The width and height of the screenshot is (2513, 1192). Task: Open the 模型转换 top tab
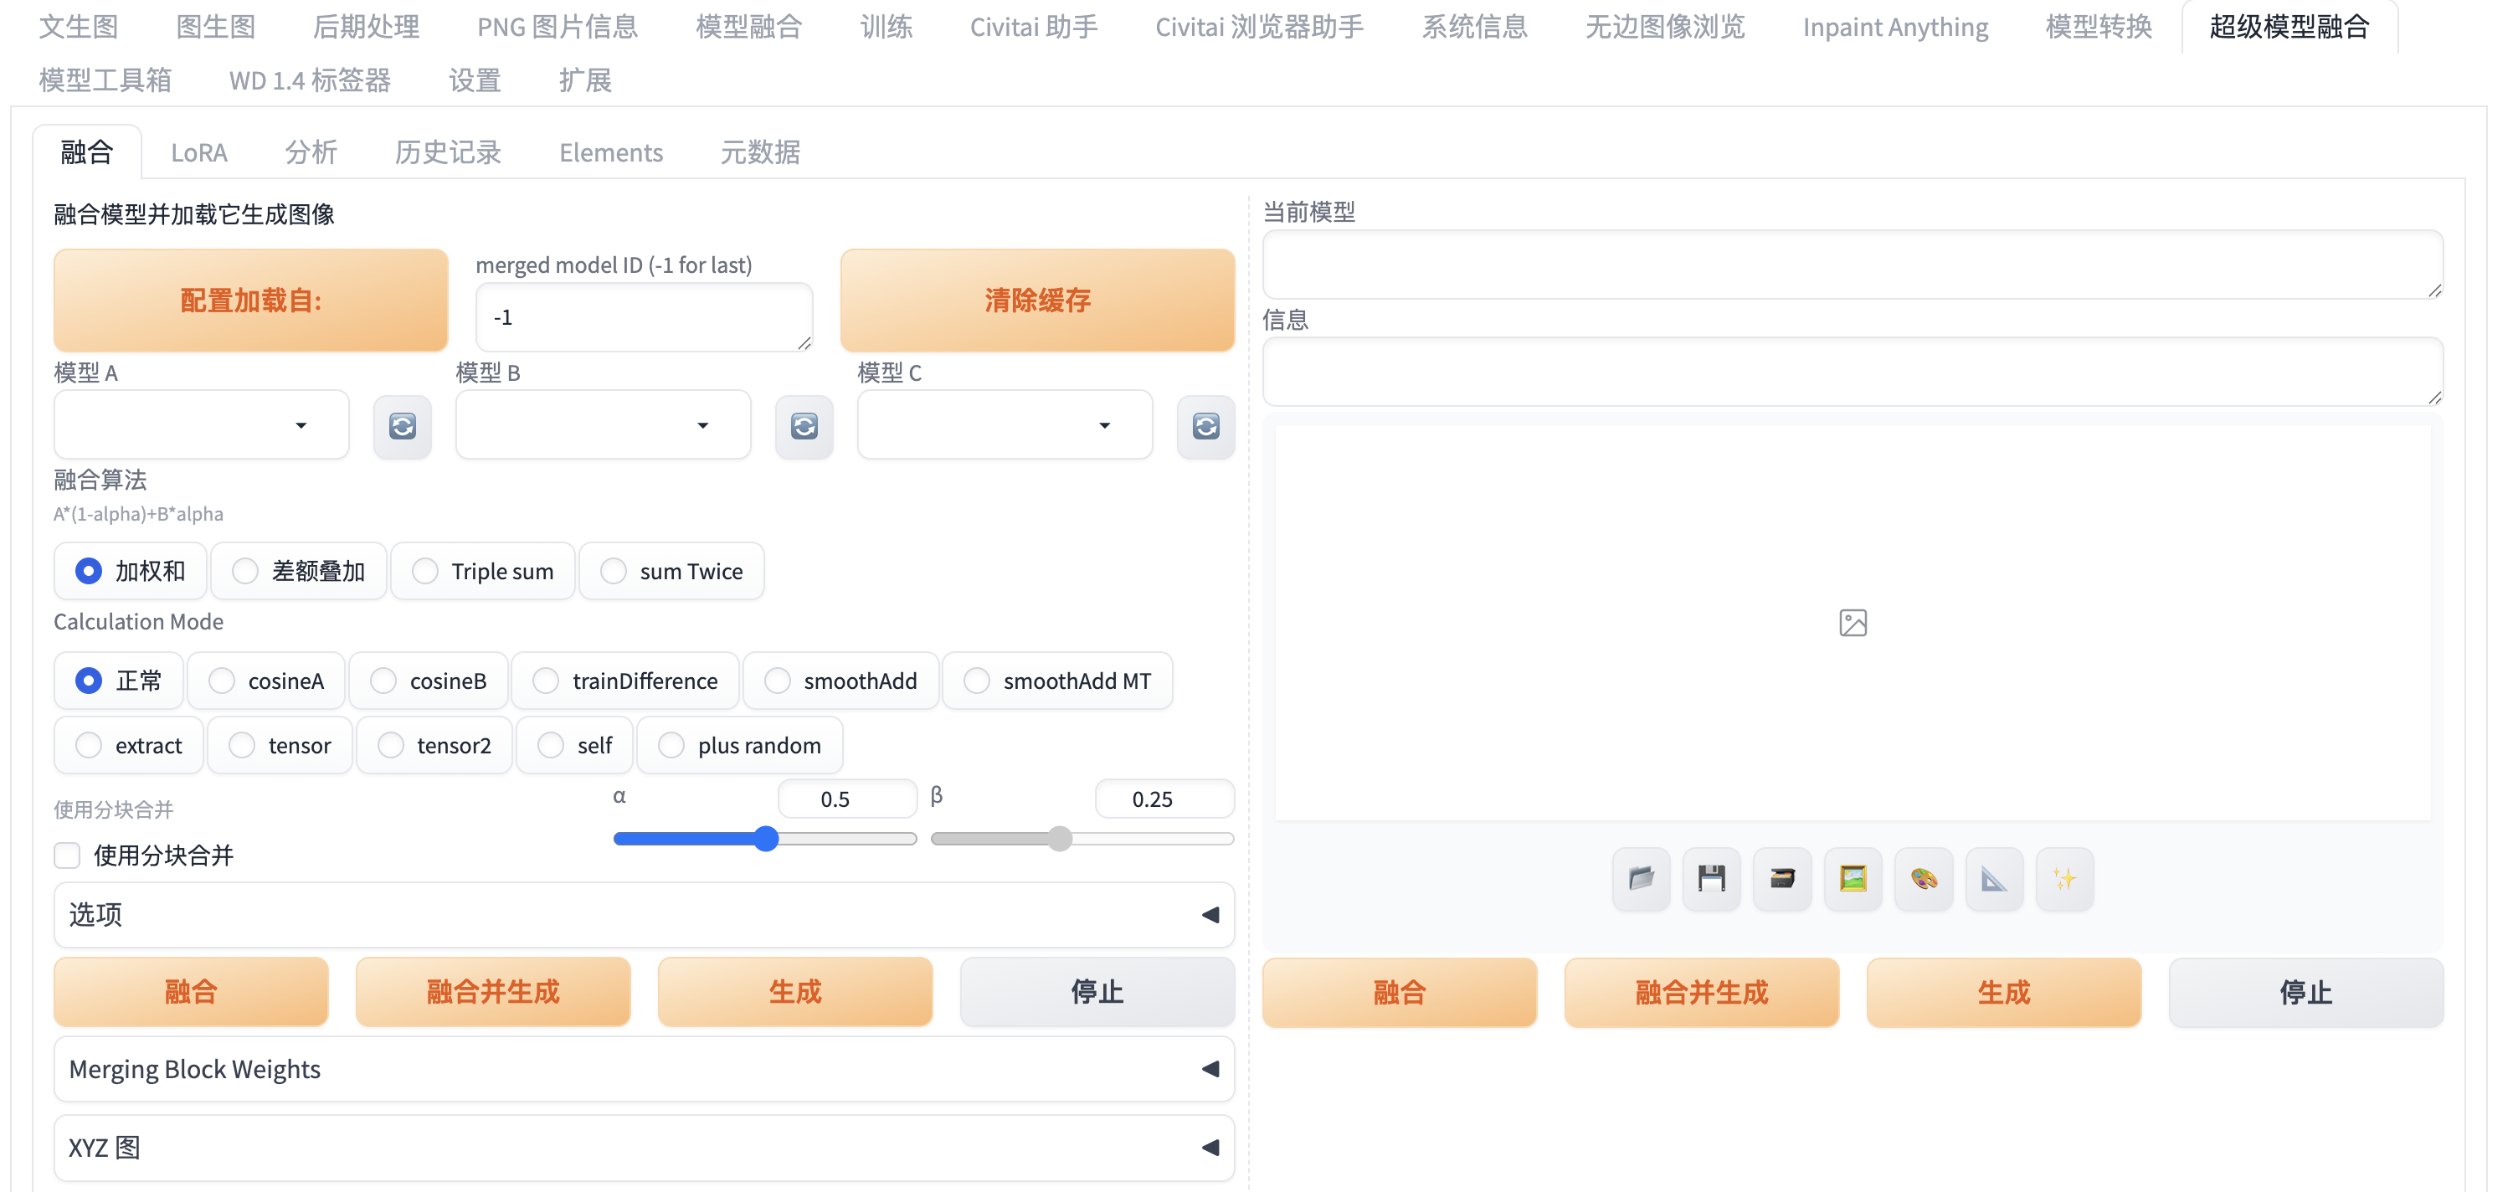pyautogui.click(x=2099, y=26)
